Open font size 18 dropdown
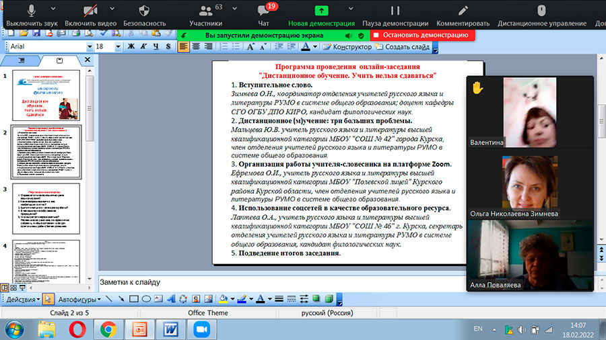 pyautogui.click(x=118, y=46)
